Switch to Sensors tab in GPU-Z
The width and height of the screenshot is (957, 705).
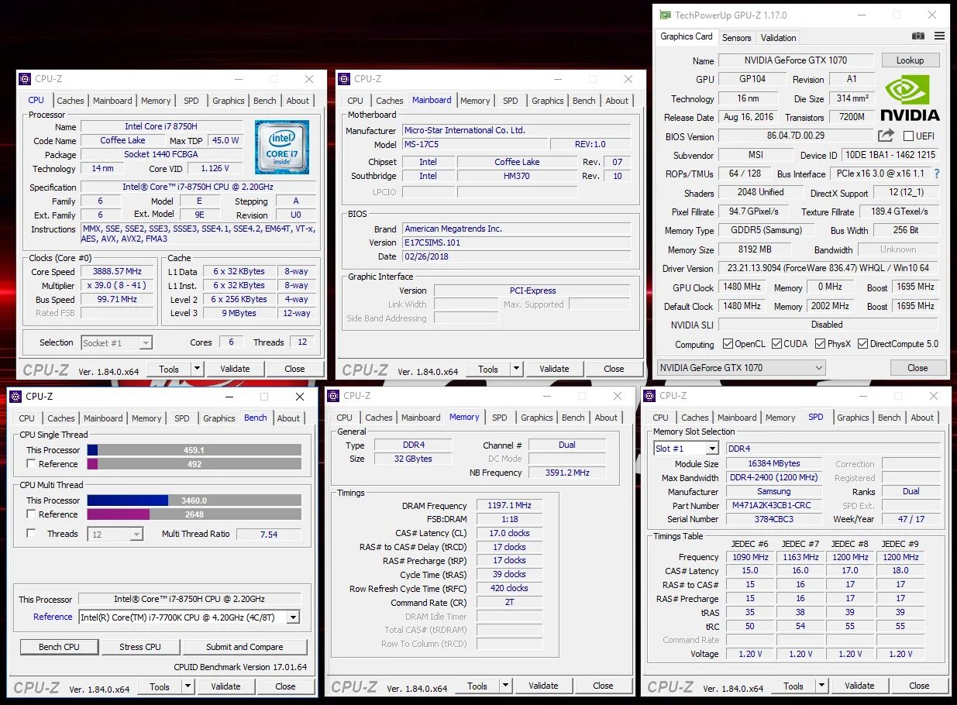736,38
